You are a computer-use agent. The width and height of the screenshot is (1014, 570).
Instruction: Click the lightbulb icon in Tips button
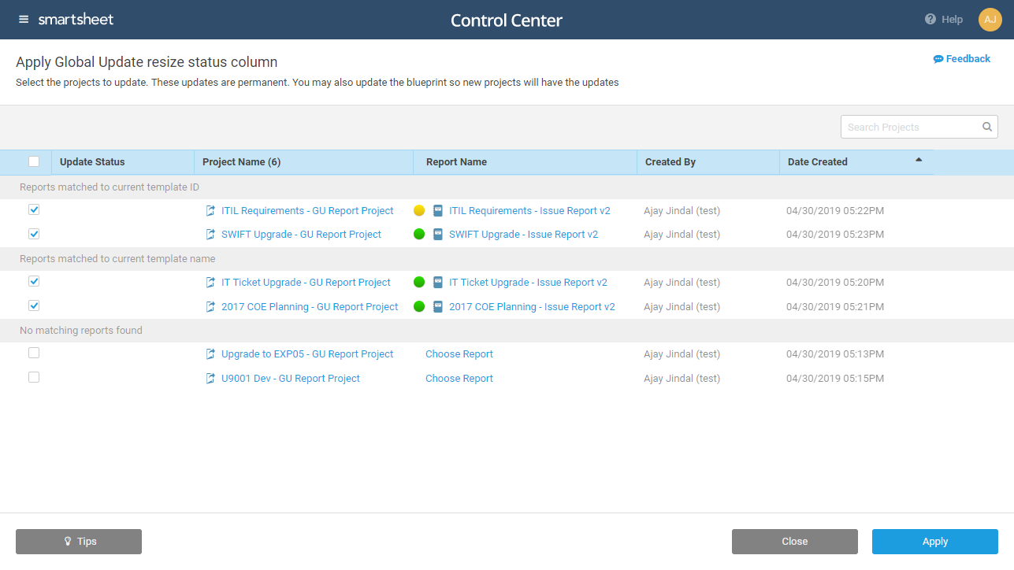[68, 542]
